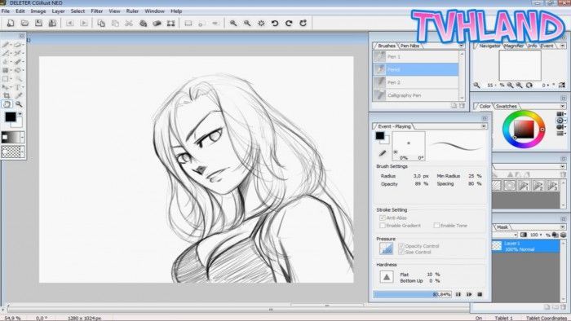Select the Text tool

17,87
